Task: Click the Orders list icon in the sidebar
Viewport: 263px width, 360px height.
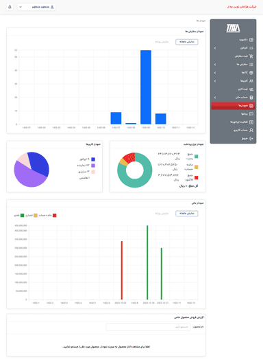Action: click(251, 65)
